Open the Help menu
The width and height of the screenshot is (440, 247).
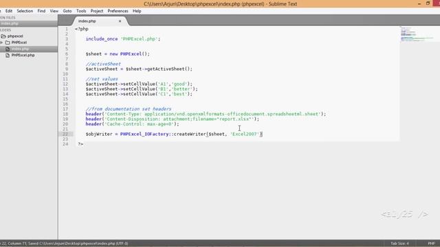[137, 11]
